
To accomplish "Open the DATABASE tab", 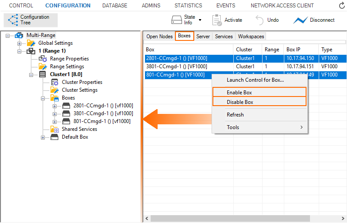I will click(115, 6).
